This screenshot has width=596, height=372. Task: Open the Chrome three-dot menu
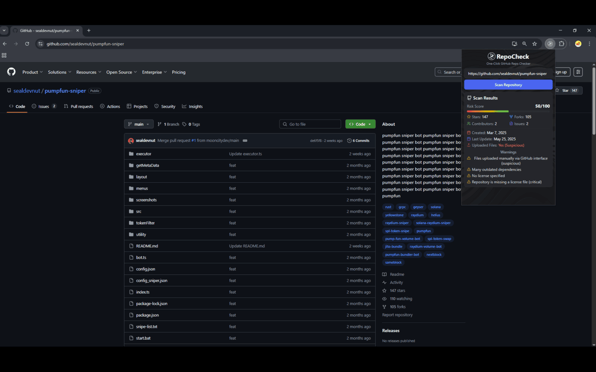point(590,44)
